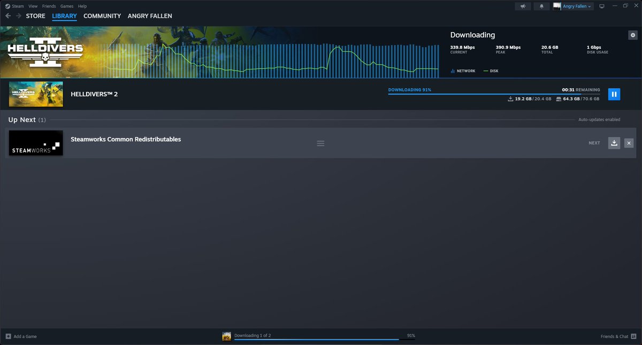Image resolution: width=642 pixels, height=345 pixels.
Task: Open Friends & Chat chat icon
Action: tap(634, 336)
